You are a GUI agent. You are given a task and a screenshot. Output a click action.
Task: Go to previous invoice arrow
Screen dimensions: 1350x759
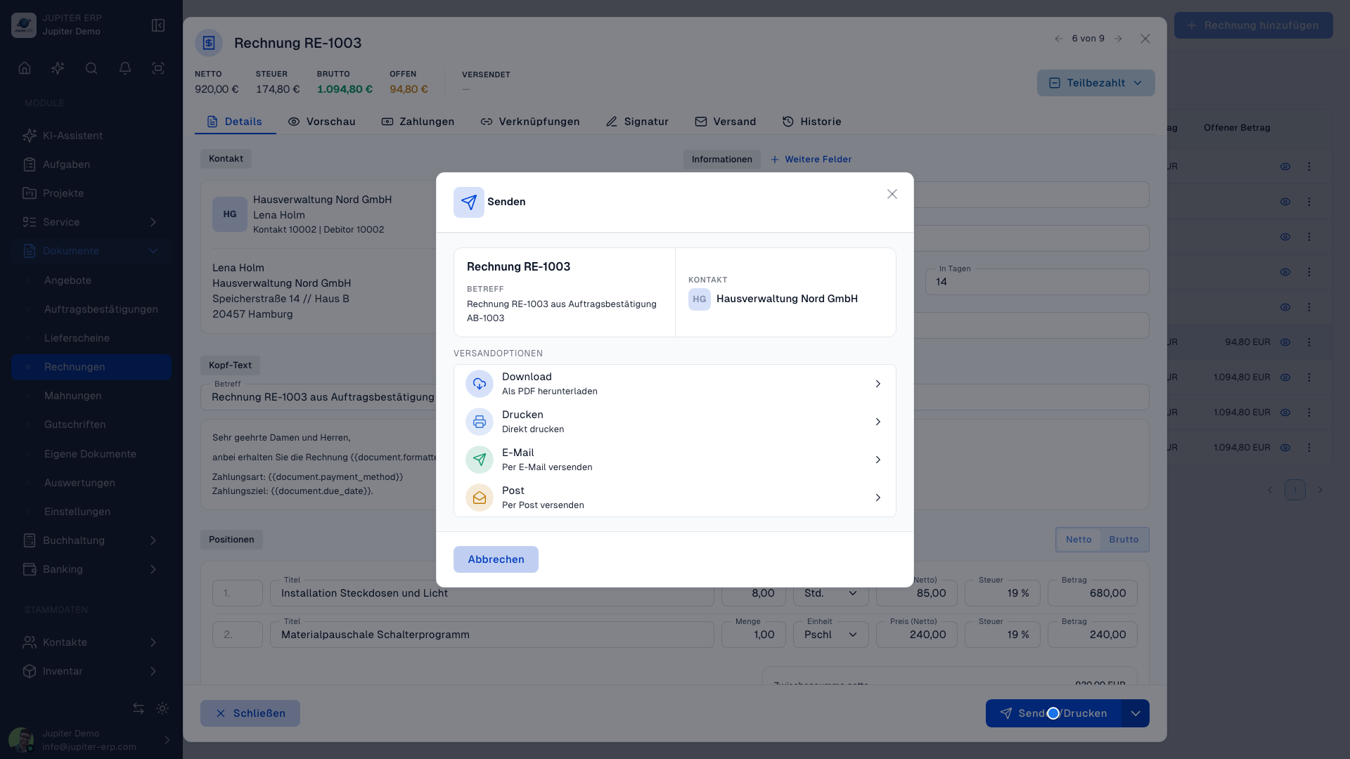1058,39
